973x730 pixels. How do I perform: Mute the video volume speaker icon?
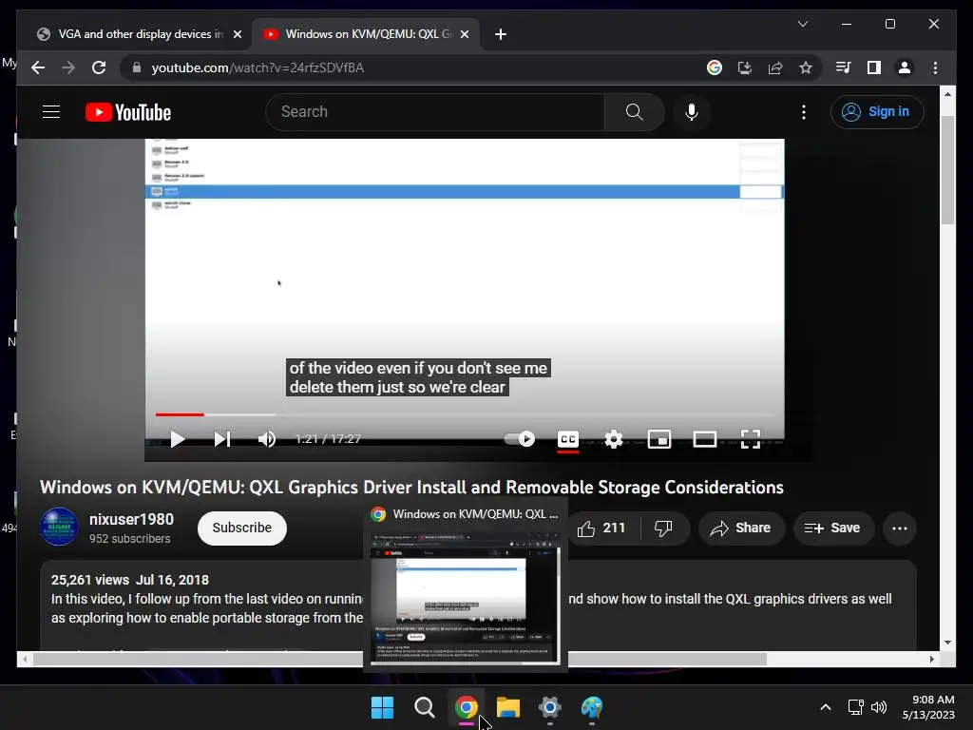[x=267, y=439]
